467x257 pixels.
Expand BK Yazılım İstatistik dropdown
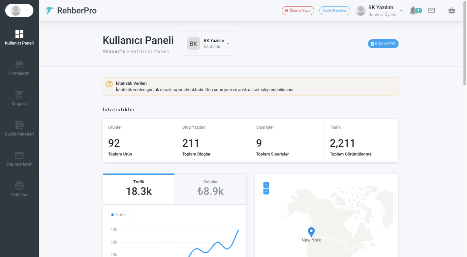point(209,44)
